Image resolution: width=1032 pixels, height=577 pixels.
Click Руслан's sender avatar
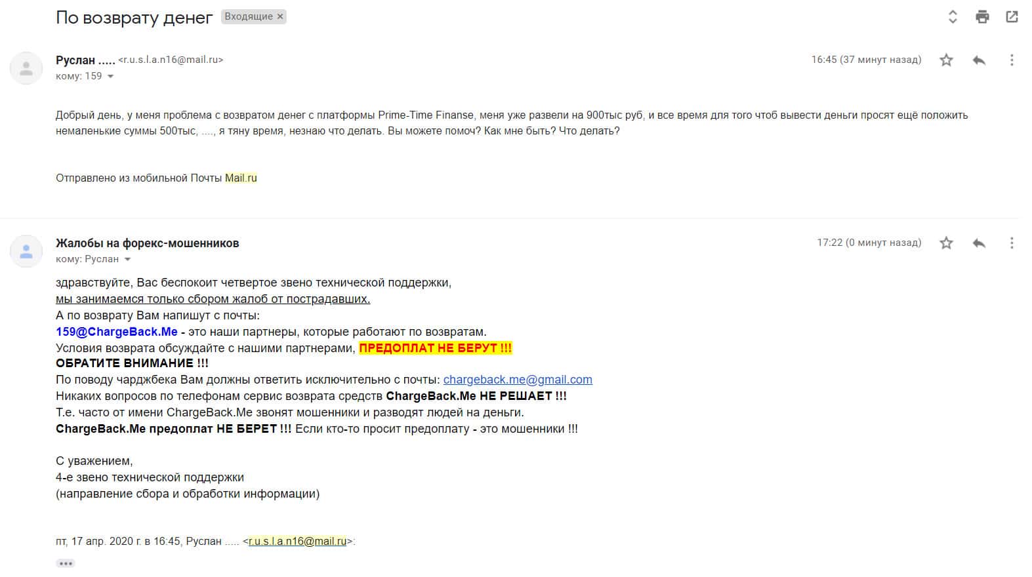click(26, 68)
